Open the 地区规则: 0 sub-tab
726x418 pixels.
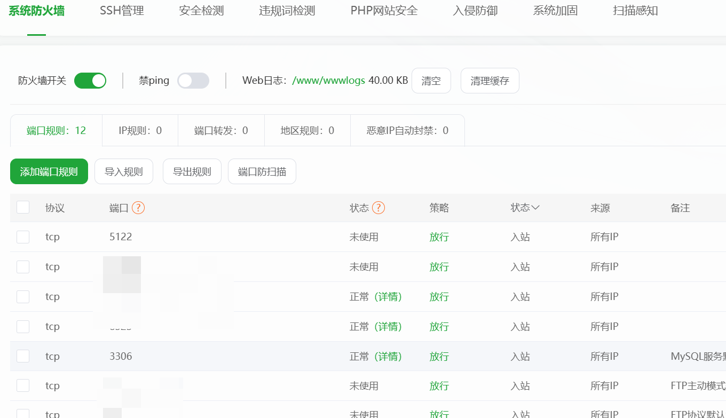[x=307, y=130]
